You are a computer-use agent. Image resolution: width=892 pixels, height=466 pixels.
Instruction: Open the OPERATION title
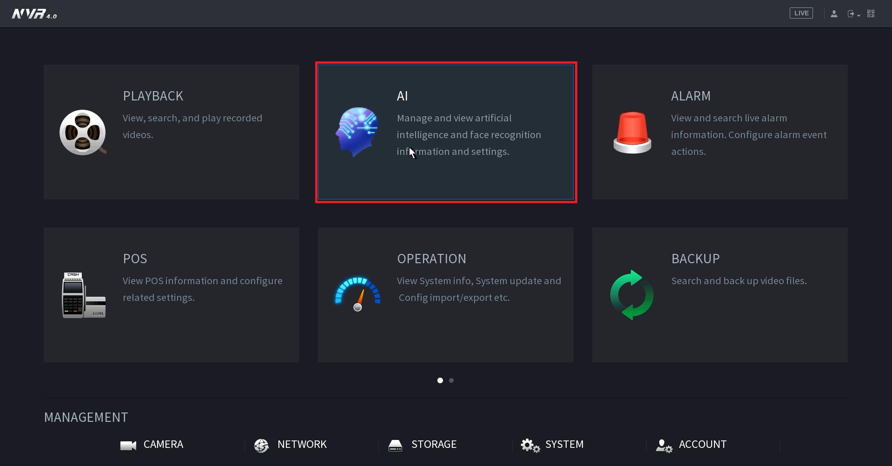pos(431,259)
